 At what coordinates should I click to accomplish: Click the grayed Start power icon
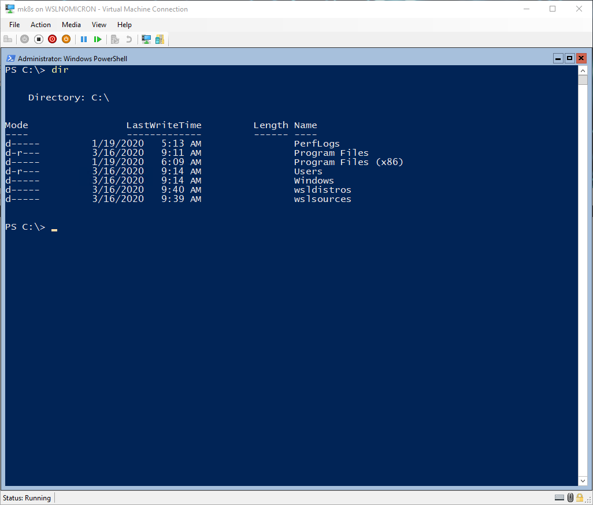point(24,39)
